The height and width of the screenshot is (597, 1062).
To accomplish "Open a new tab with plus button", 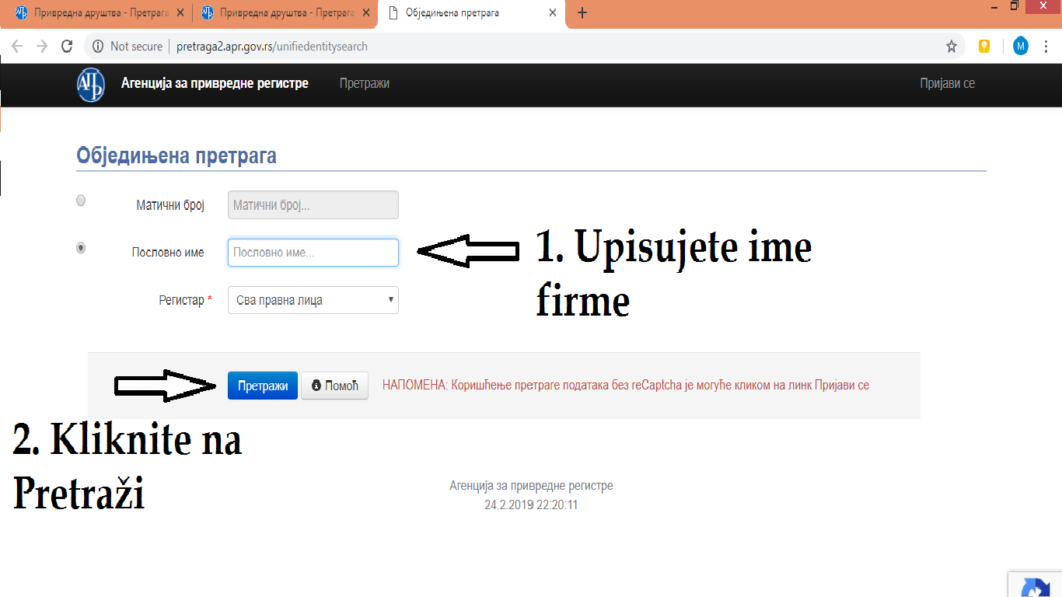I will click(x=582, y=13).
